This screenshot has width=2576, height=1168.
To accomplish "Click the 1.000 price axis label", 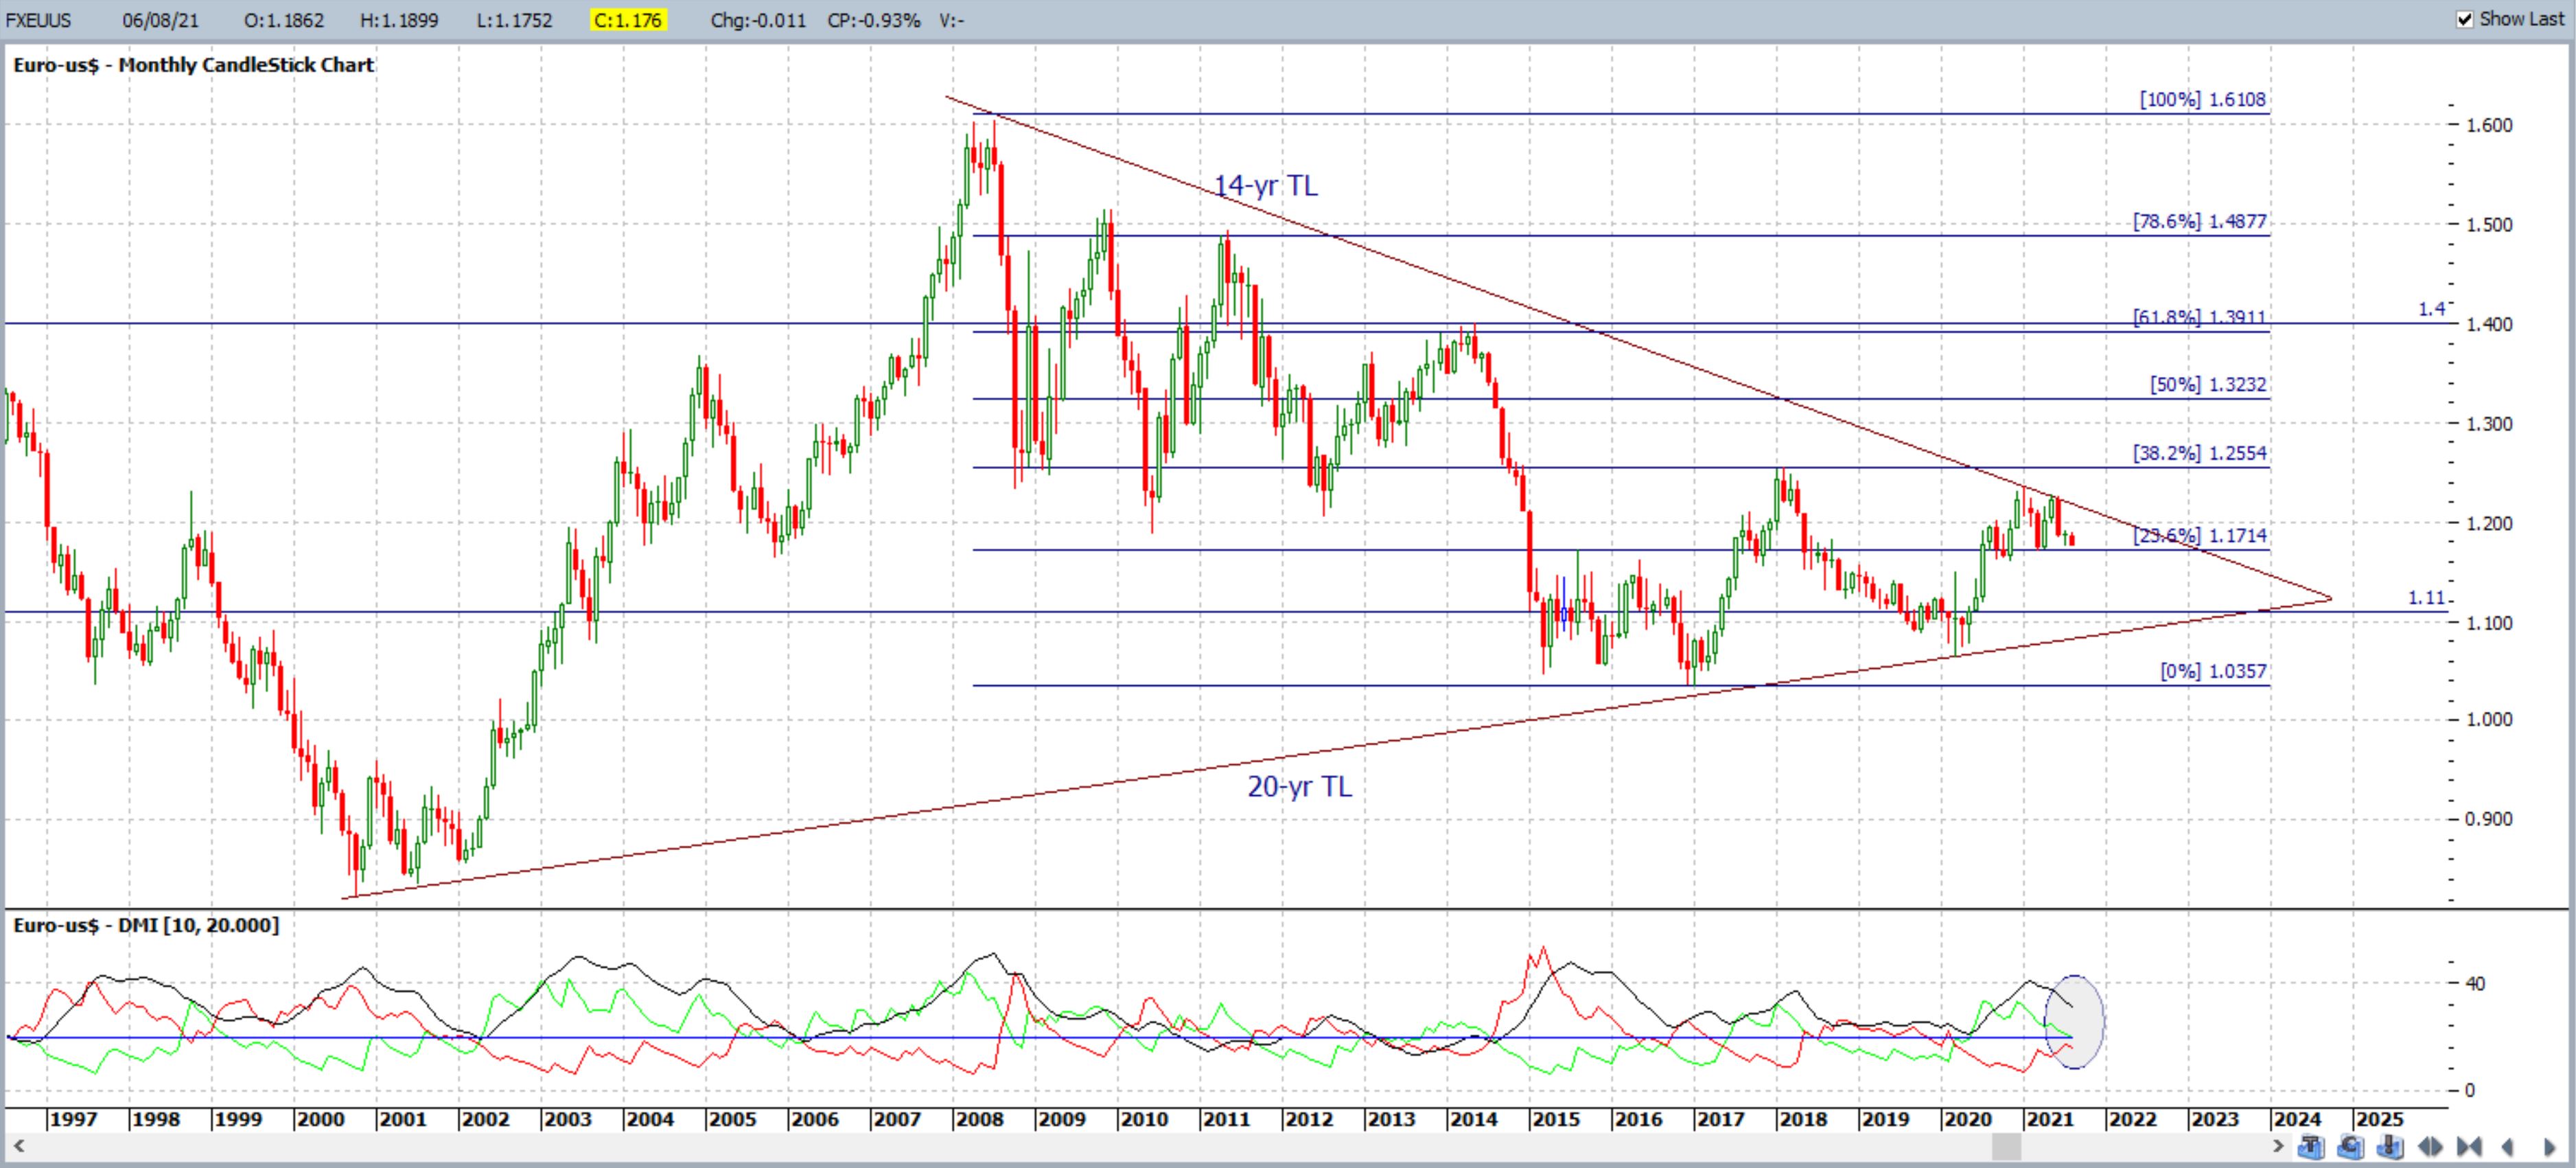I will coord(2489,719).
